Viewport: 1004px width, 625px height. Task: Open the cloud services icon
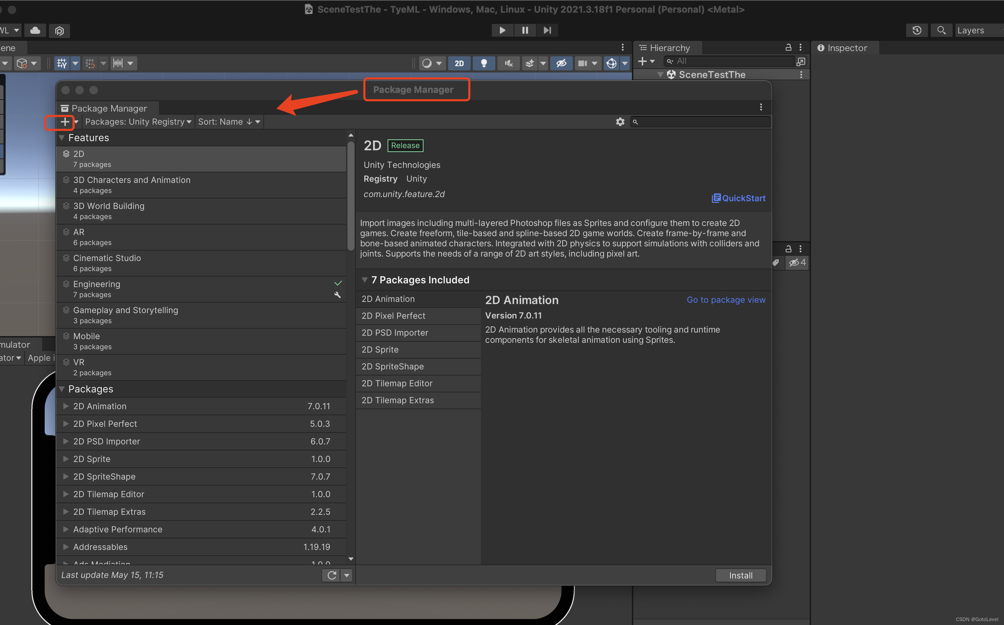click(x=36, y=30)
